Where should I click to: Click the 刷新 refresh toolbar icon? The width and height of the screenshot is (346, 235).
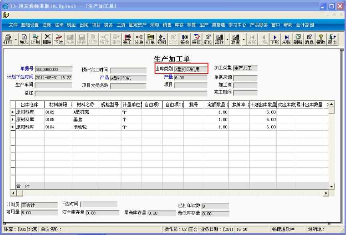pos(298,39)
